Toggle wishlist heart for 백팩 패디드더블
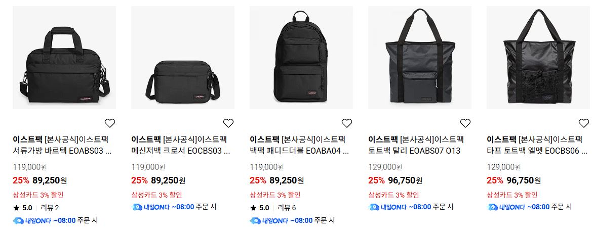This screenshot has width=593, height=233. point(347,123)
